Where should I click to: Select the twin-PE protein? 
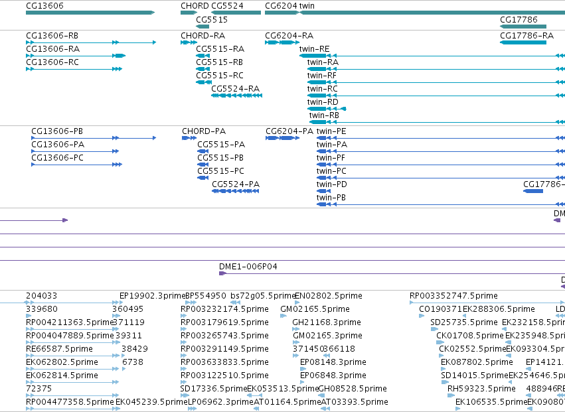pos(331,131)
